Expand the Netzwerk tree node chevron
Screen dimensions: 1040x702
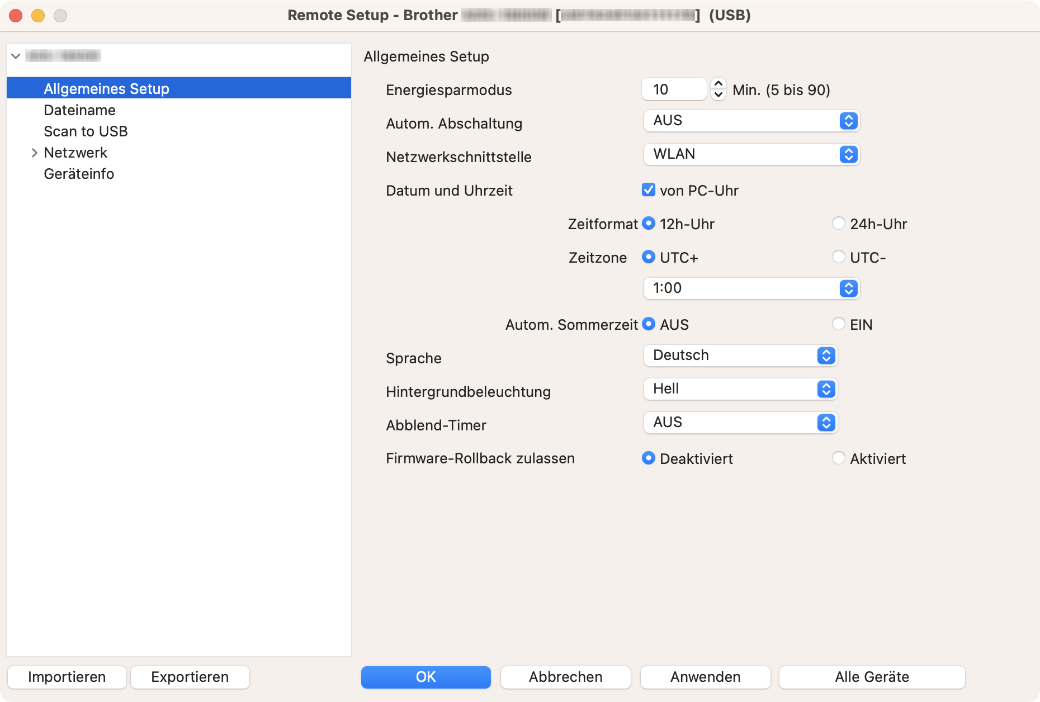point(34,153)
